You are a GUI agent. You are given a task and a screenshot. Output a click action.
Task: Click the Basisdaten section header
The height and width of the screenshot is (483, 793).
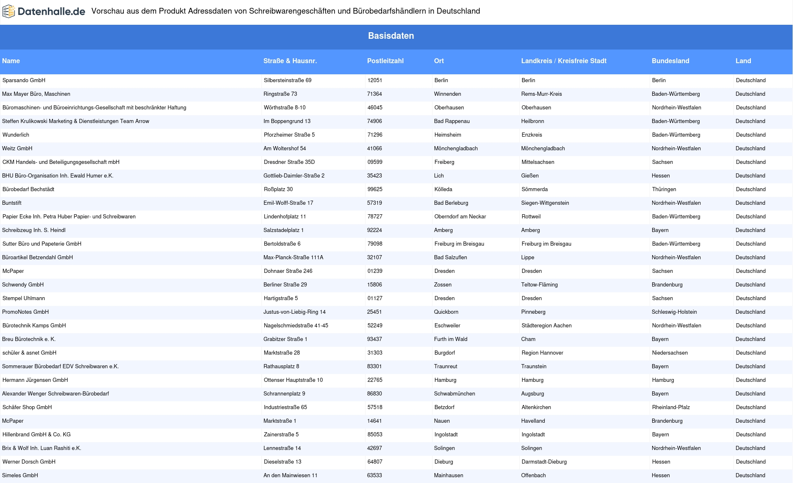391,36
